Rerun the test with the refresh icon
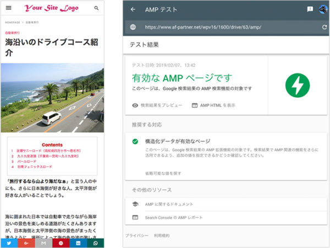330x248 pixels. (324, 27)
